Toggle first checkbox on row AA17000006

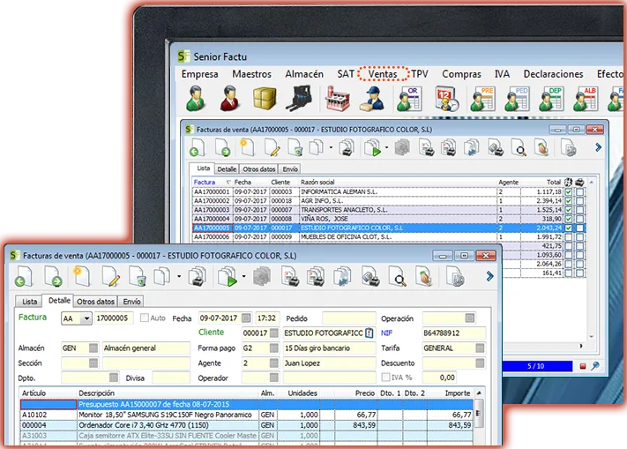(568, 236)
